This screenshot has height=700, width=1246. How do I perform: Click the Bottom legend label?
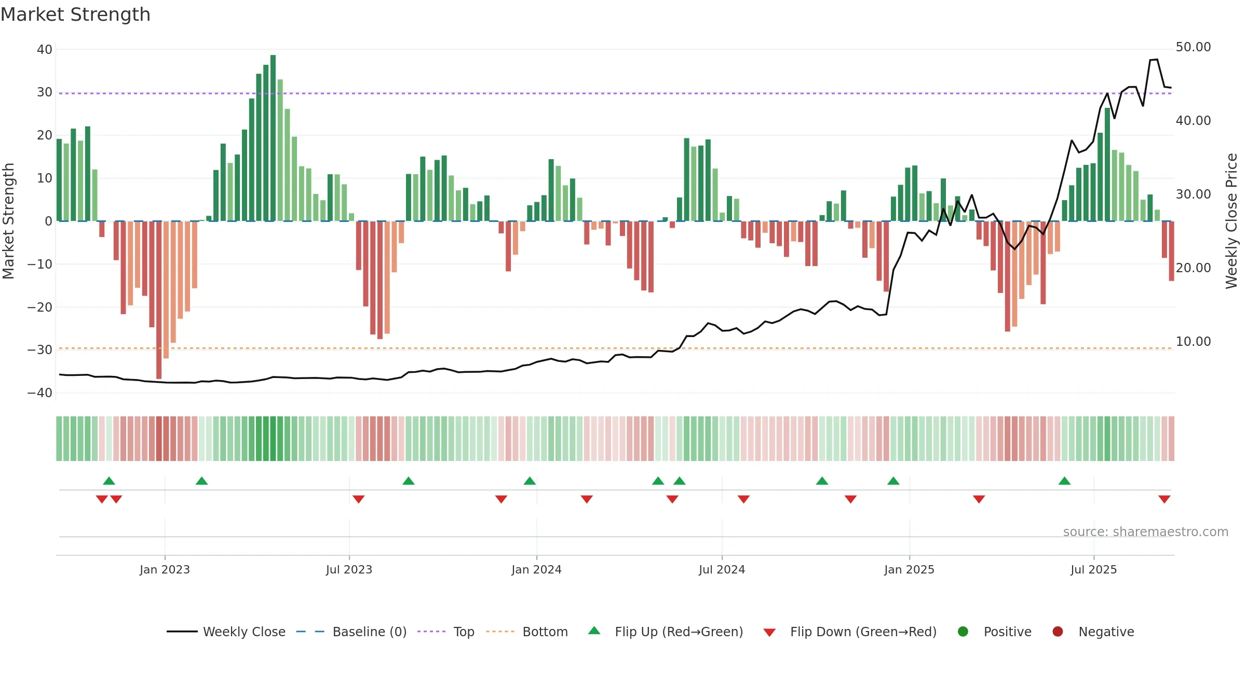(545, 632)
